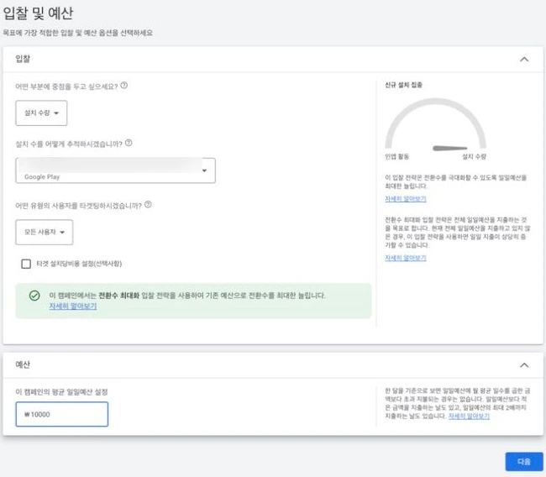Click the 인앱 활동 gauge label
Viewport: 546px width, 477px height.
click(396, 157)
